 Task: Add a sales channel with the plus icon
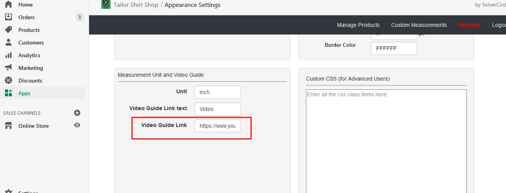coord(77,113)
